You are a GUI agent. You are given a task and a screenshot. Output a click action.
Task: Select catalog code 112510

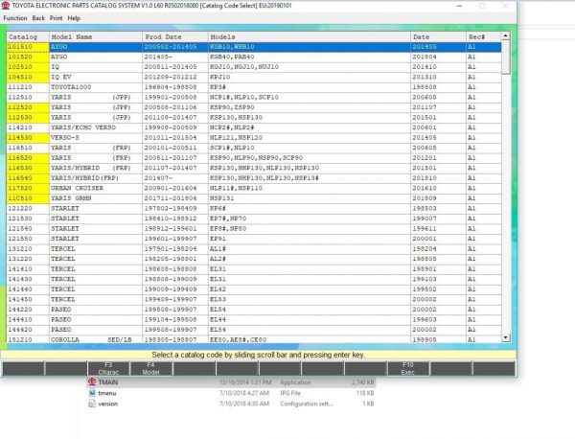[28, 97]
